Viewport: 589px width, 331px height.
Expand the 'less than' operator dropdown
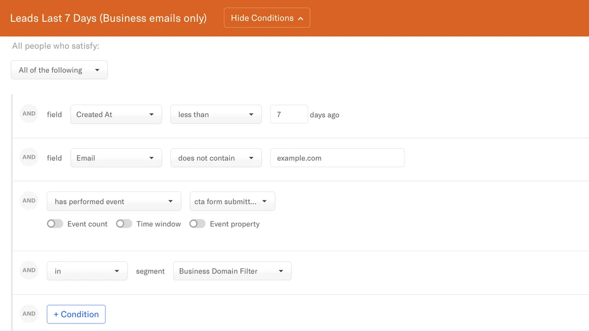[216, 114]
